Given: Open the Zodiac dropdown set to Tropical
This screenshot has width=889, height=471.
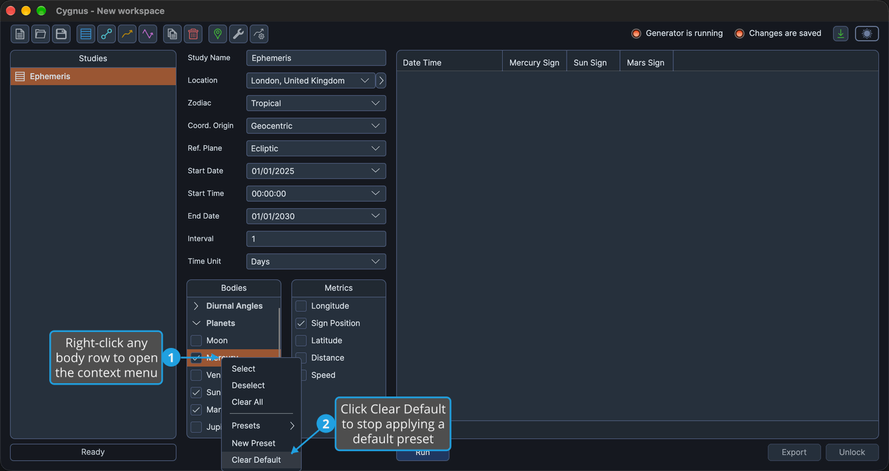Looking at the screenshot, I should (x=316, y=103).
